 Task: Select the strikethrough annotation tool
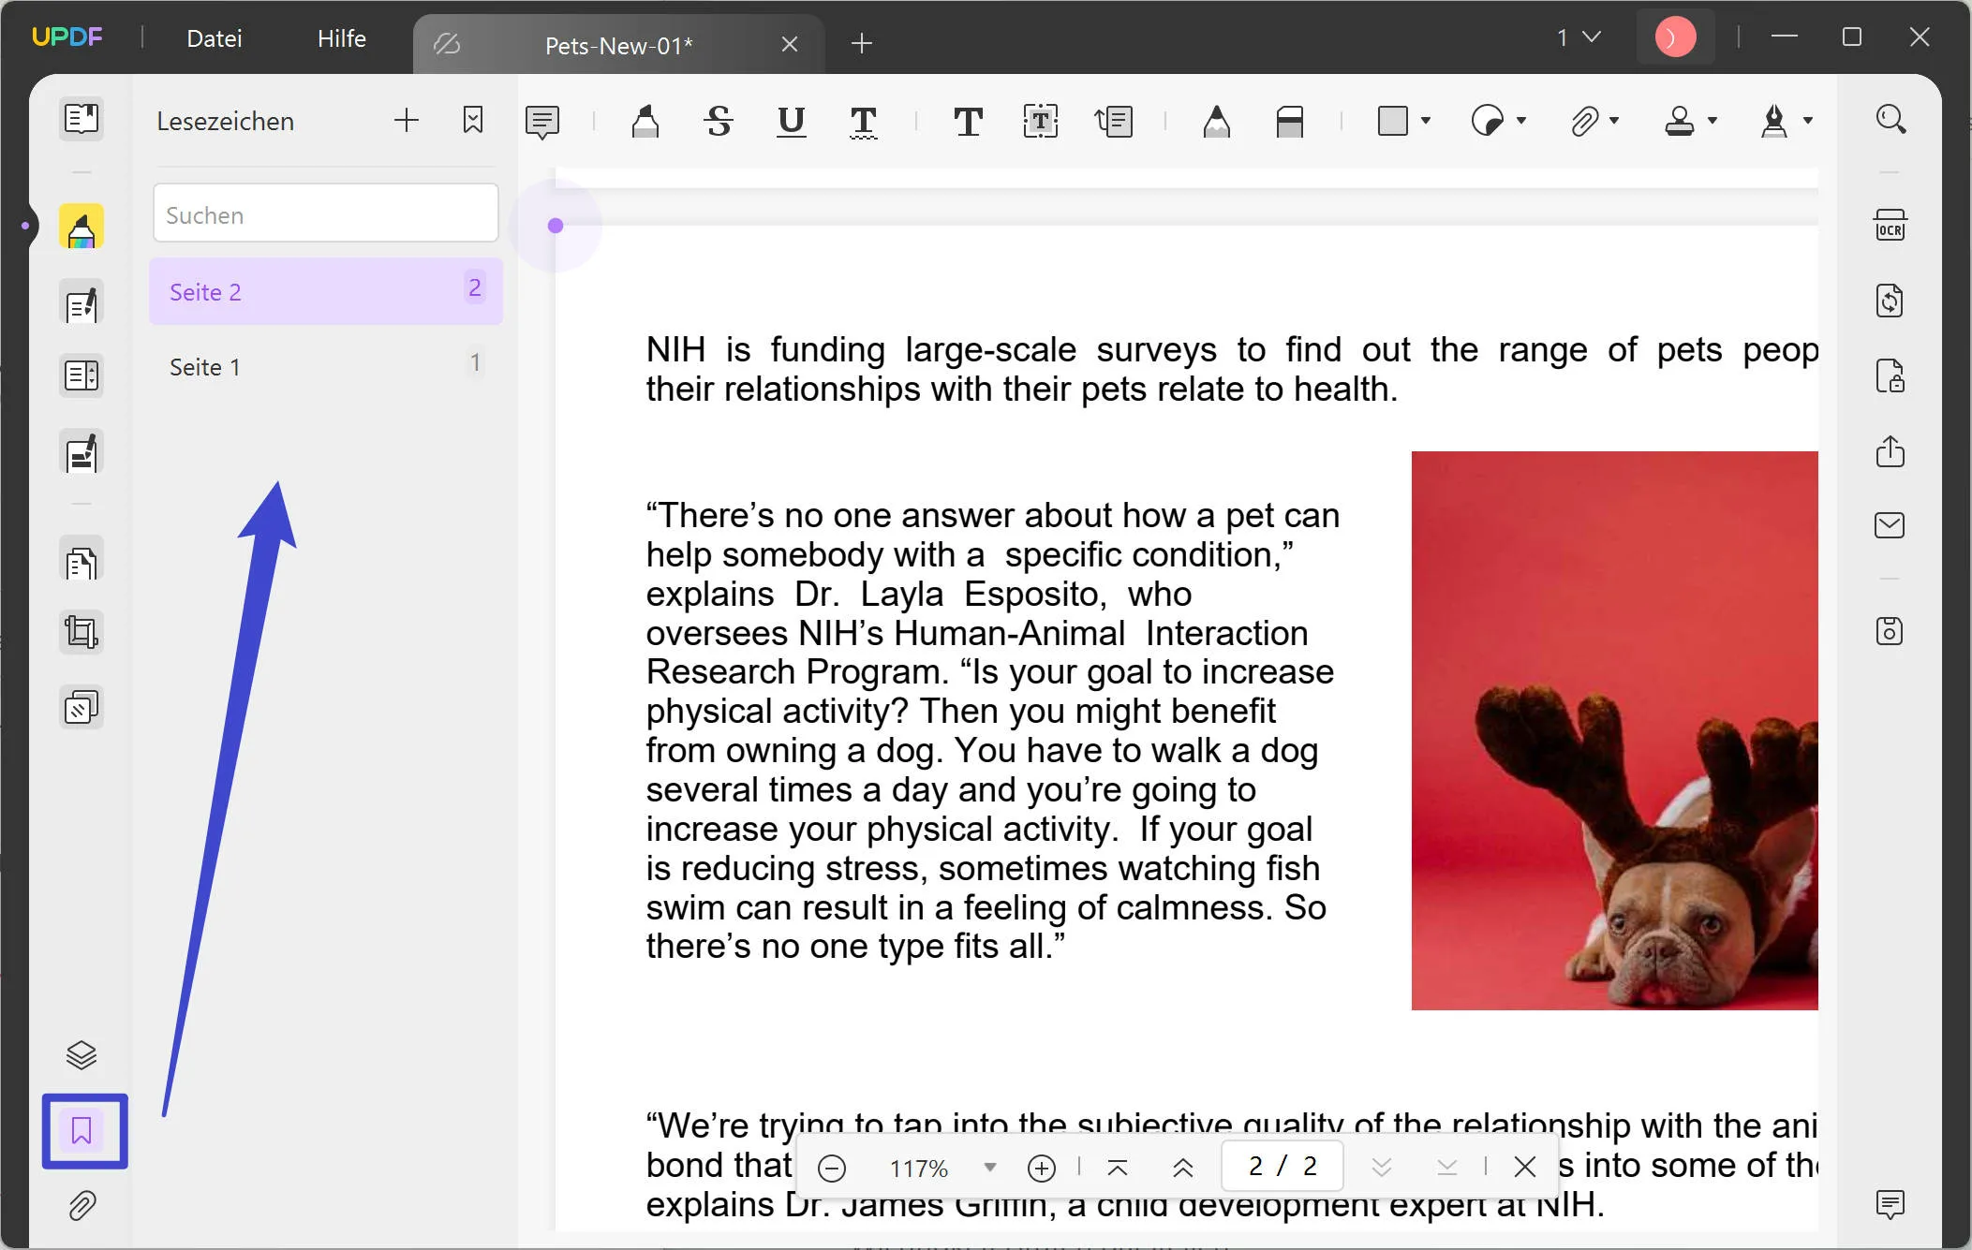coord(718,121)
